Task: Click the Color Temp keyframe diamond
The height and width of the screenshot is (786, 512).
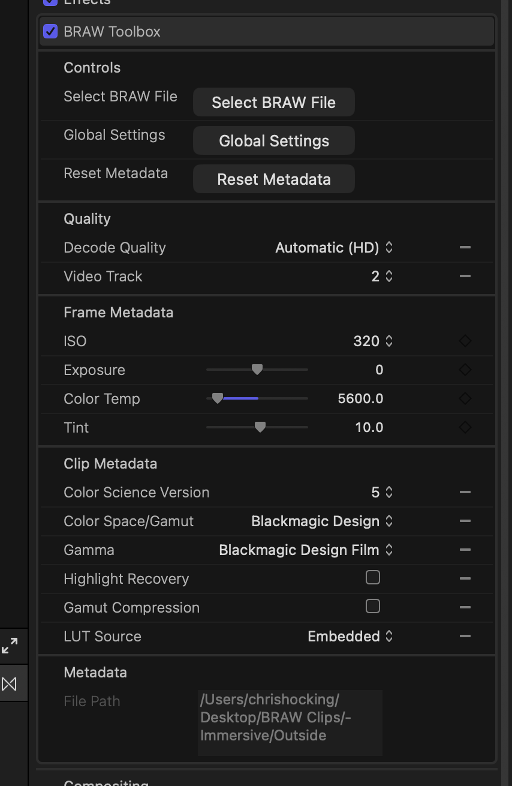Action: [x=465, y=398]
